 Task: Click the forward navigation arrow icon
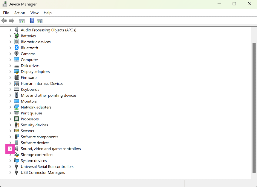pos(11,21)
